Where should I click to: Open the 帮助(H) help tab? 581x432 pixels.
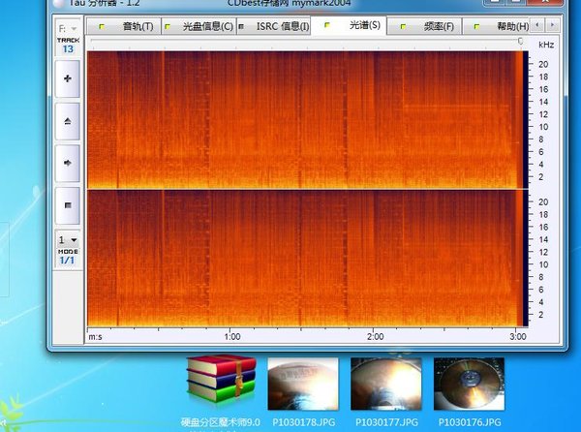pos(497,26)
